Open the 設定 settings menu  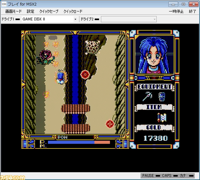tap(31, 11)
